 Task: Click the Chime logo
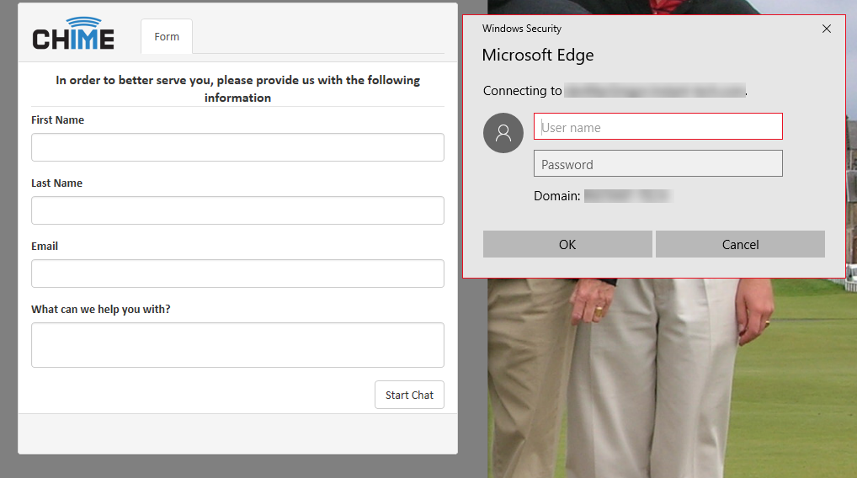[73, 34]
